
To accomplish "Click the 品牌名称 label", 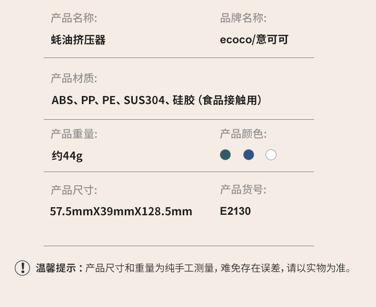I will pyautogui.click(x=243, y=19).
